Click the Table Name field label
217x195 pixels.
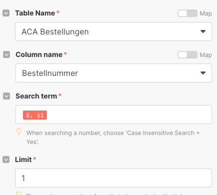35,13
